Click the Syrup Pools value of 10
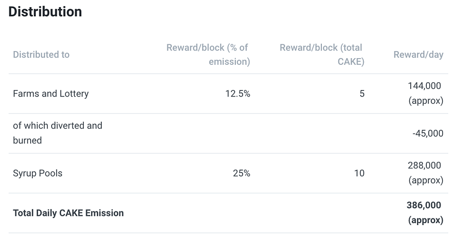This screenshot has width=460, height=245. pos(359,173)
